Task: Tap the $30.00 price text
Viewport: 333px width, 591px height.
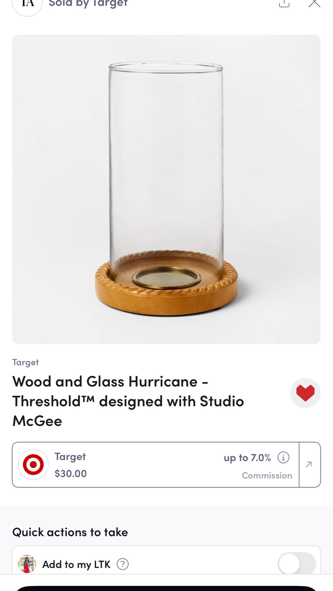Action: [71, 474]
